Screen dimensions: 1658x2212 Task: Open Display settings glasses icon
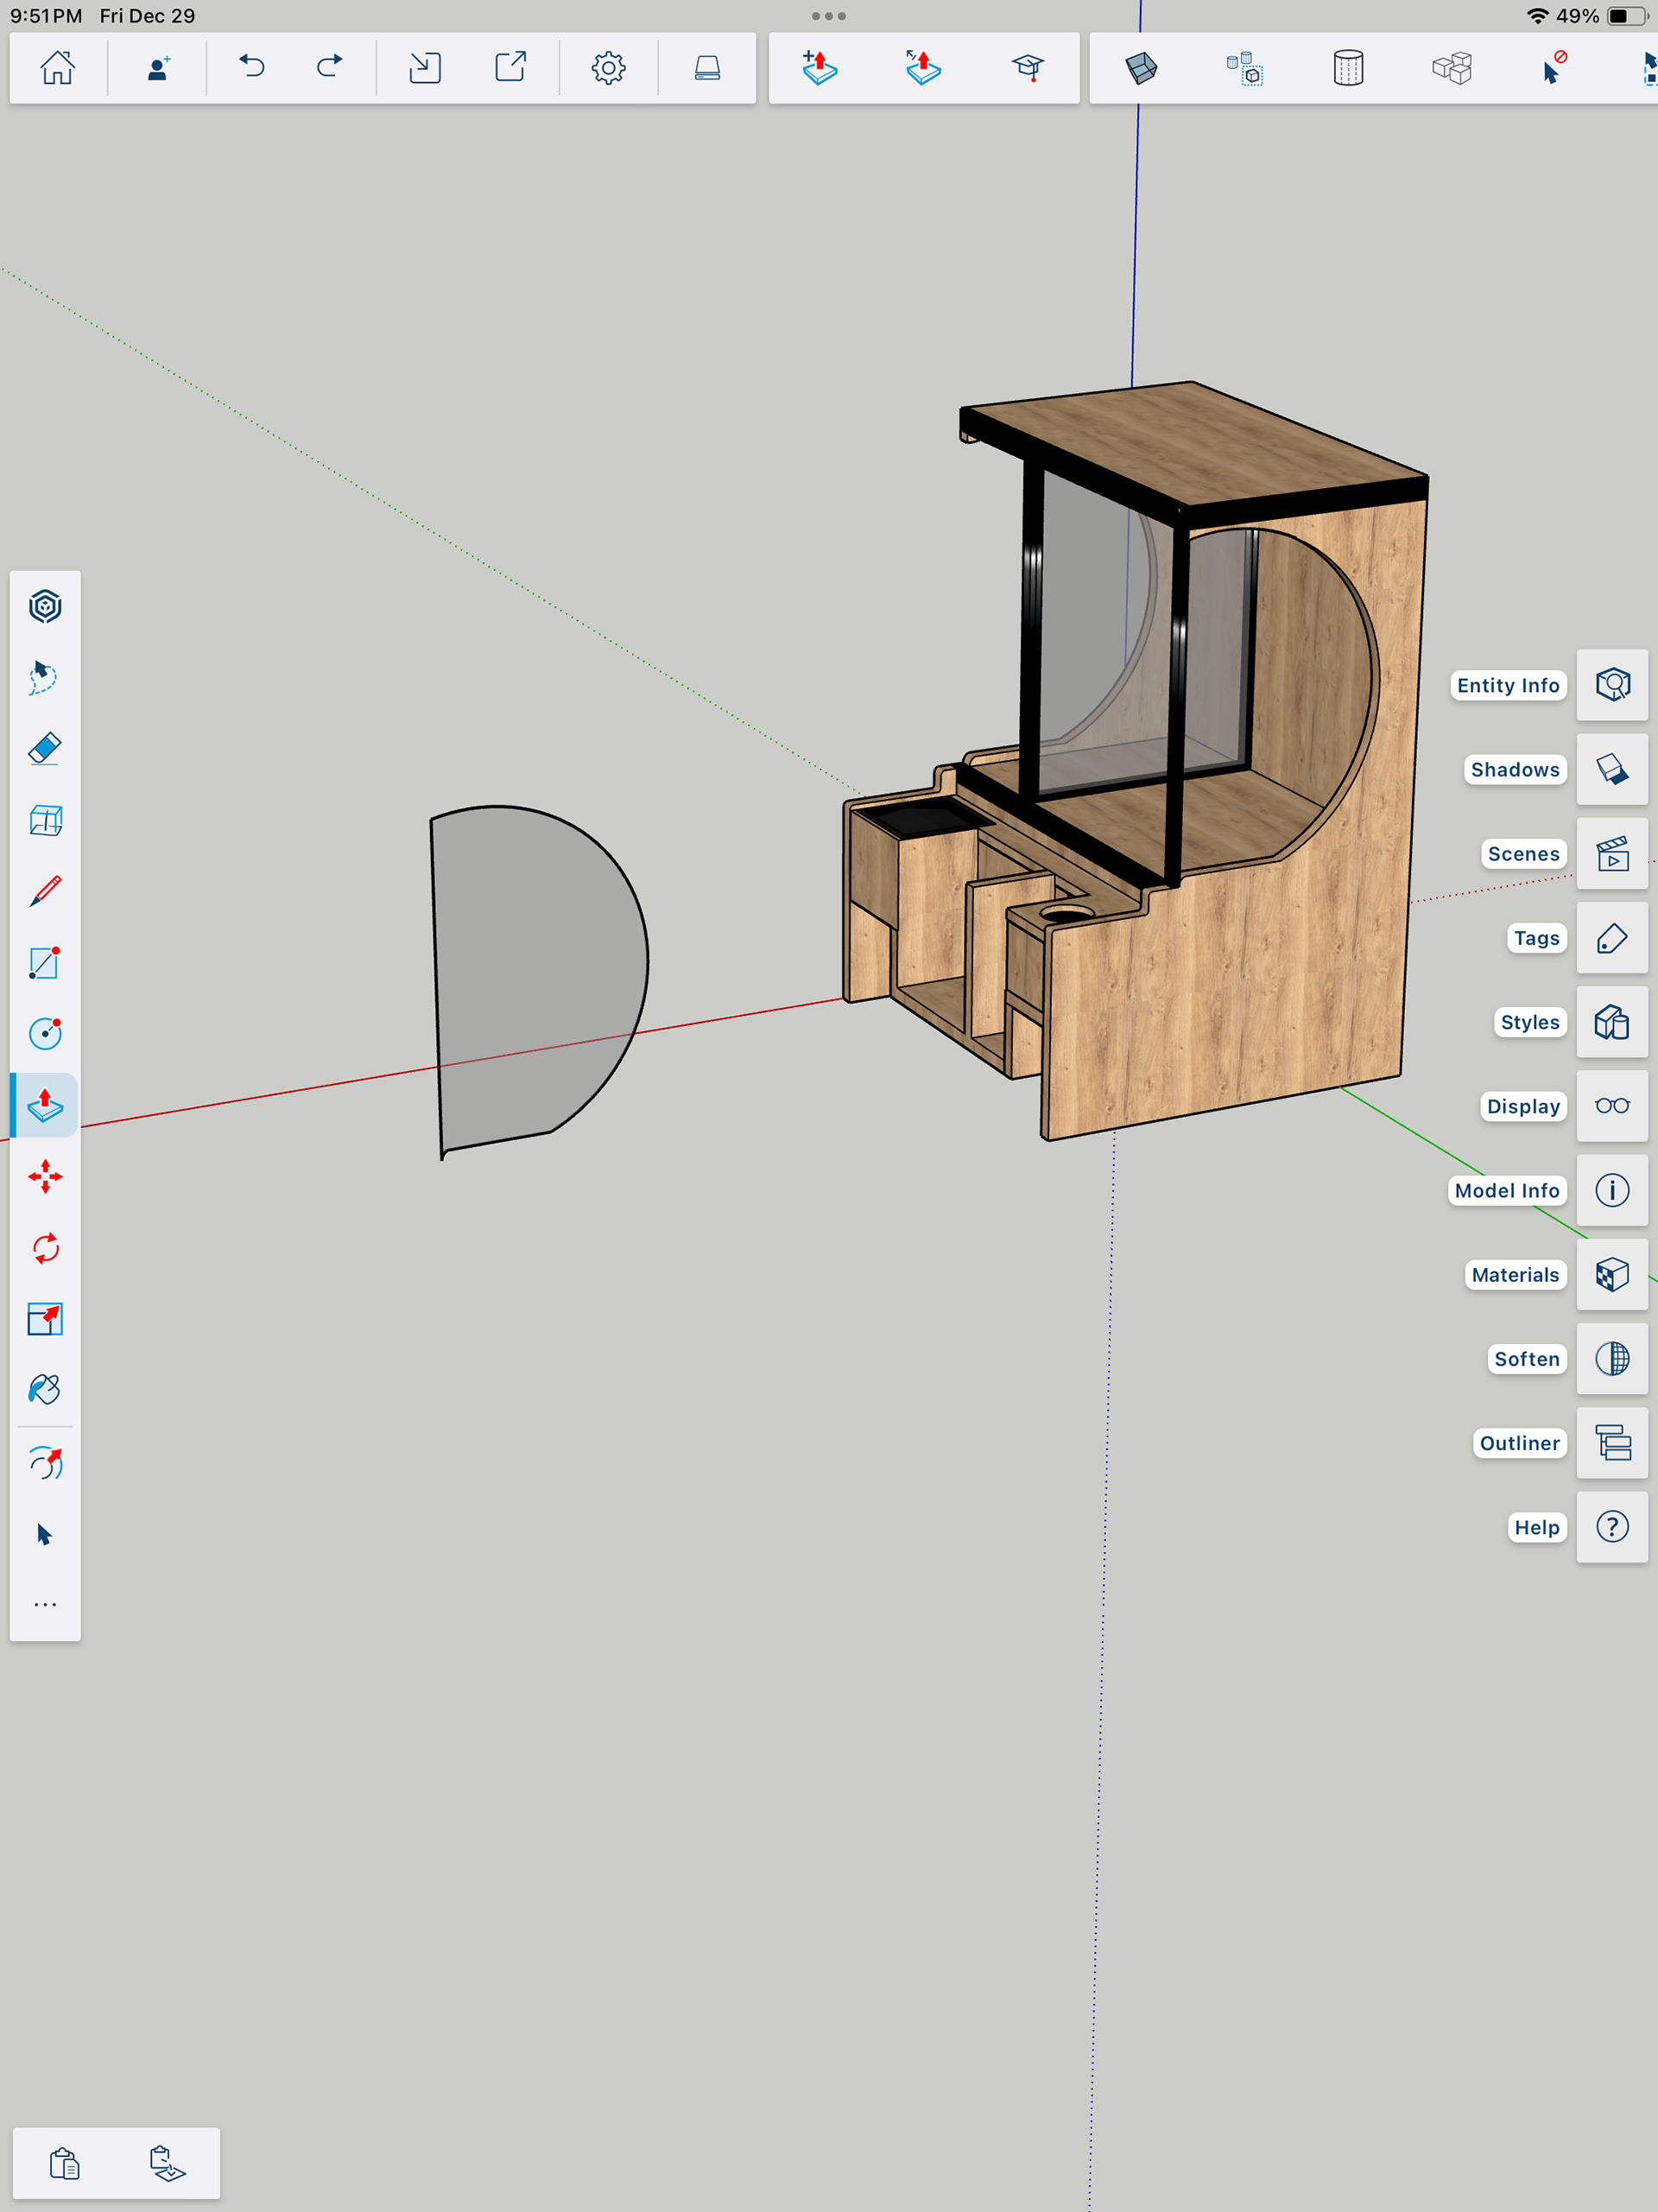[1612, 1106]
